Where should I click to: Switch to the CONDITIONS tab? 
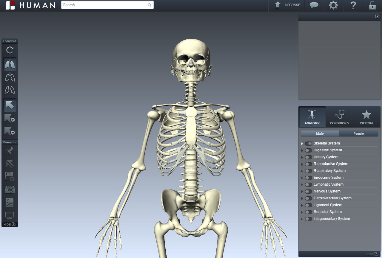339,117
